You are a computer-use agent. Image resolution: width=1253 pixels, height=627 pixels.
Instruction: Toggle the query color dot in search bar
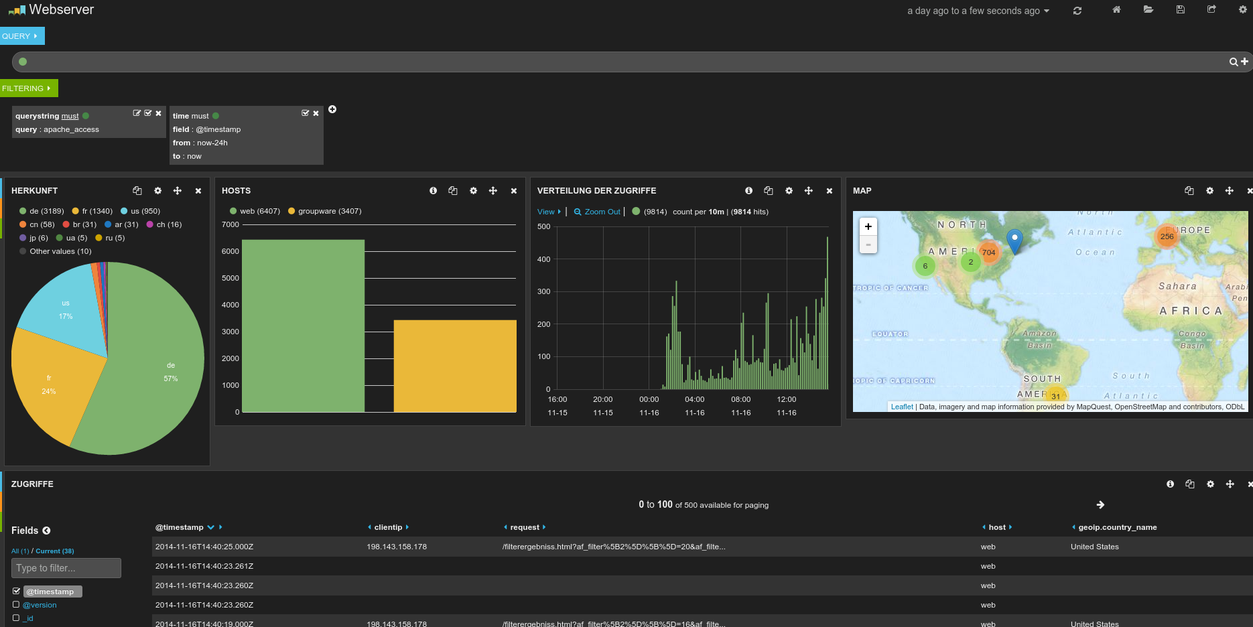[x=23, y=62]
